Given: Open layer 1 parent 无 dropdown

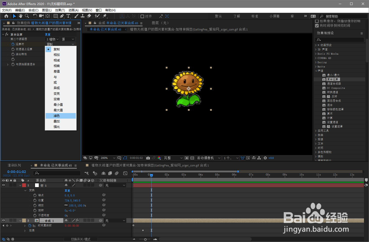Looking at the screenshot, I should 115,185.
